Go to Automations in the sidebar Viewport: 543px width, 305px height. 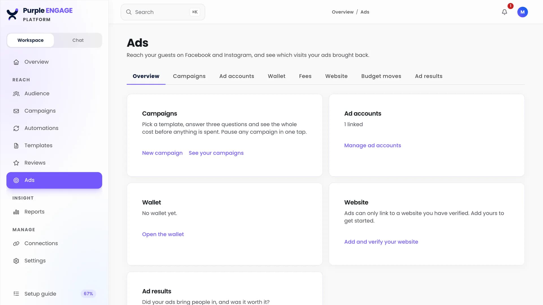pos(54,128)
